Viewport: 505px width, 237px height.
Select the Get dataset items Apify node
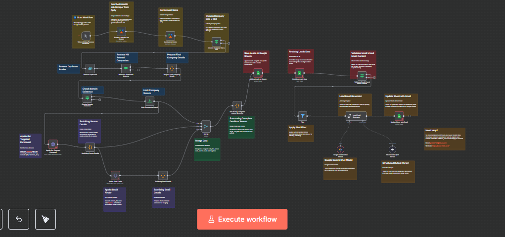coord(170,36)
